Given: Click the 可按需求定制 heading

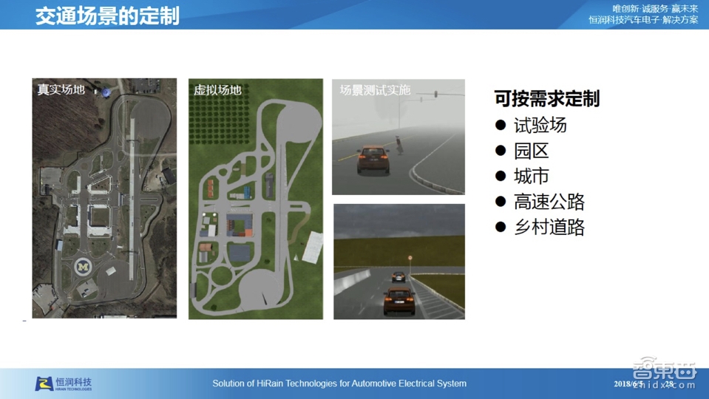Looking at the screenshot, I should pos(546,98).
